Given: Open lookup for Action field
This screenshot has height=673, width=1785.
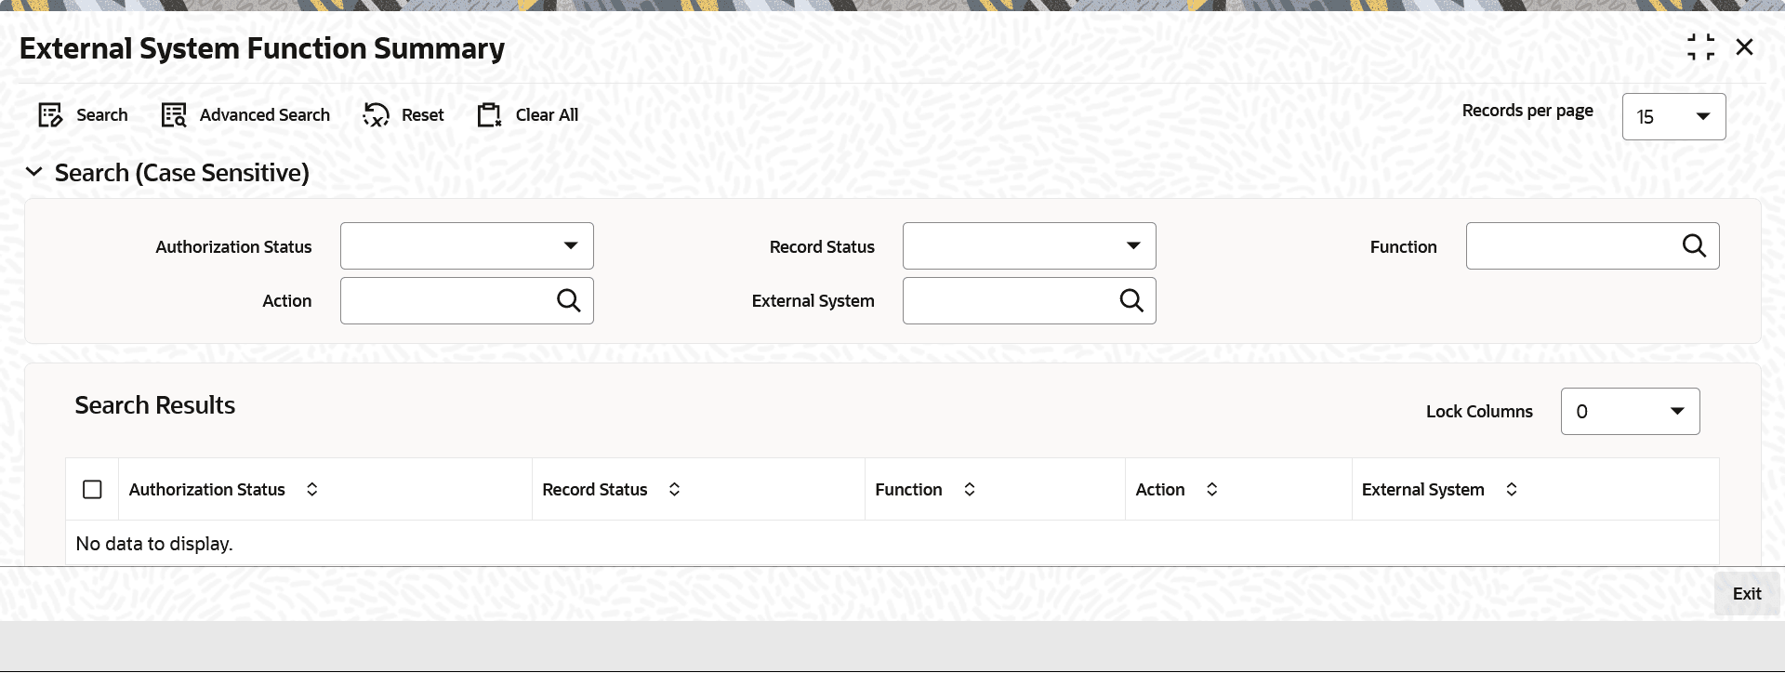Looking at the screenshot, I should pos(569,300).
